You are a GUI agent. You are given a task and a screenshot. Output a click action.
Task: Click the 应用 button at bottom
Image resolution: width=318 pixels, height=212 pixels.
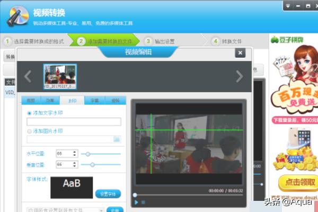pos(115,210)
